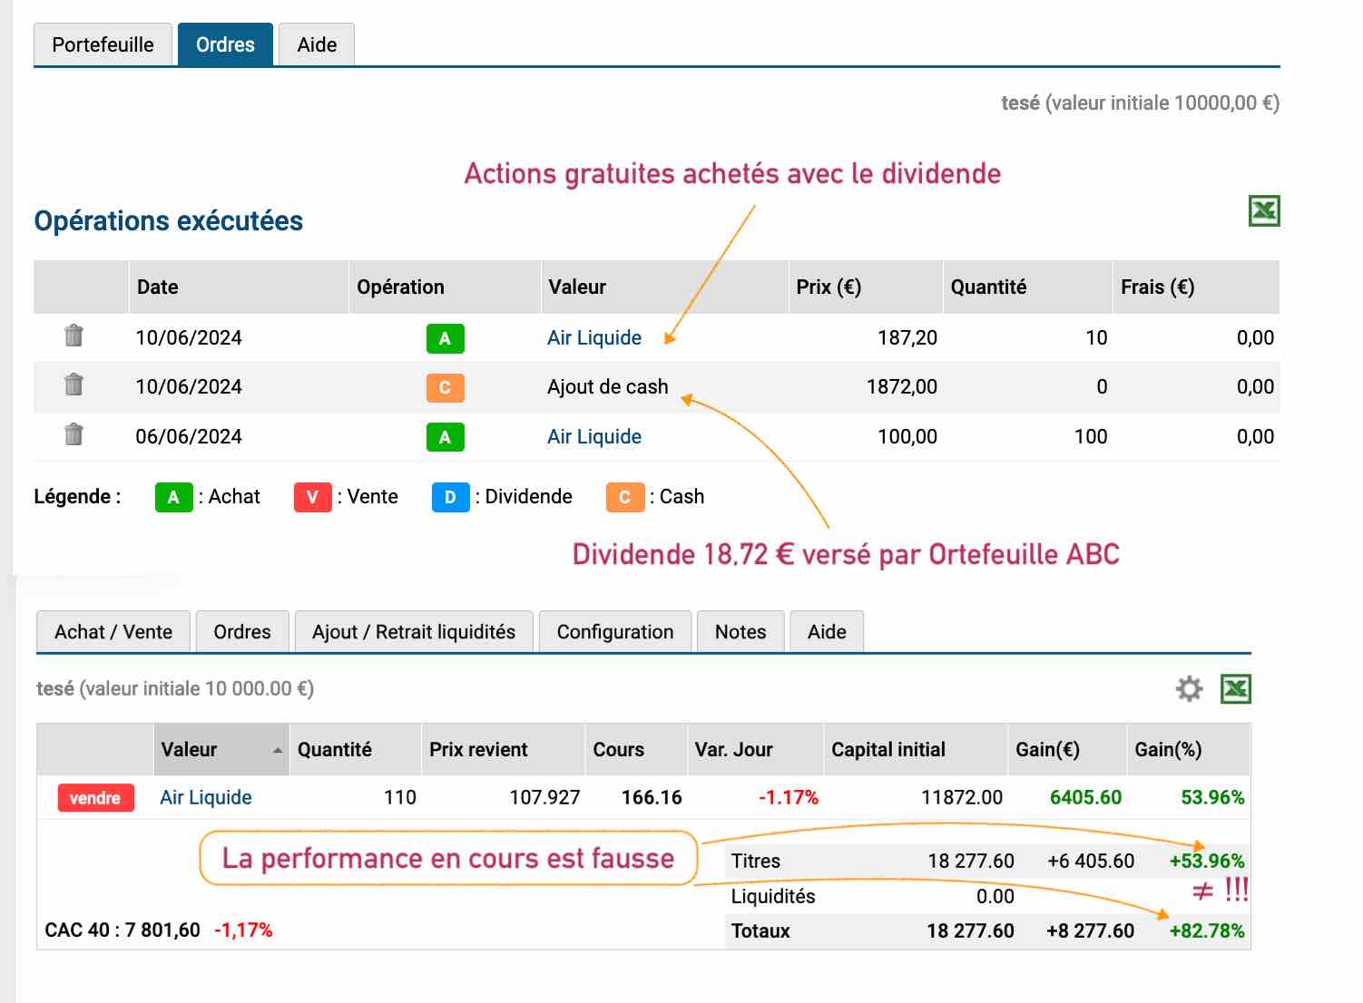1363x1003 pixels.
Task: Click trash icon for Ajout de cash row
Action: pyautogui.click(x=74, y=385)
